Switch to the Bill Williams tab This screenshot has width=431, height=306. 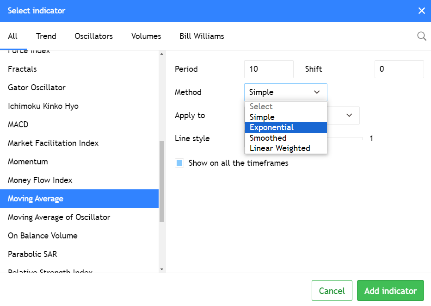pyautogui.click(x=202, y=36)
